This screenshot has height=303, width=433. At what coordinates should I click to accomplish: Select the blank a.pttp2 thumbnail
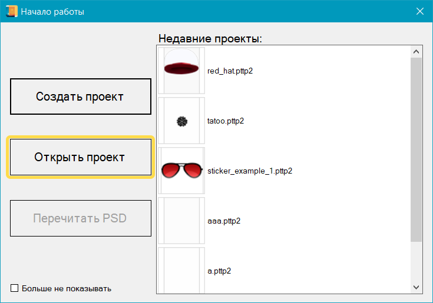(x=181, y=271)
